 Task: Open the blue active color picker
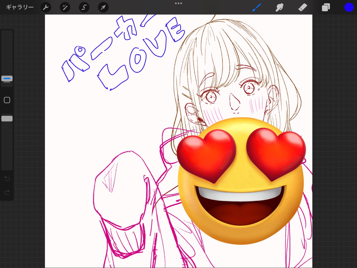[x=349, y=7]
